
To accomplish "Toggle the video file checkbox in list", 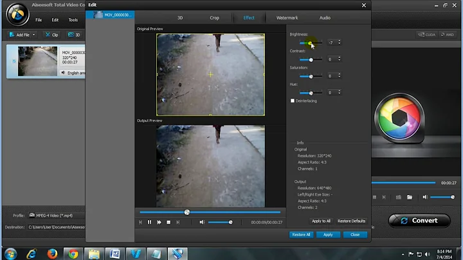I will 14,61.
